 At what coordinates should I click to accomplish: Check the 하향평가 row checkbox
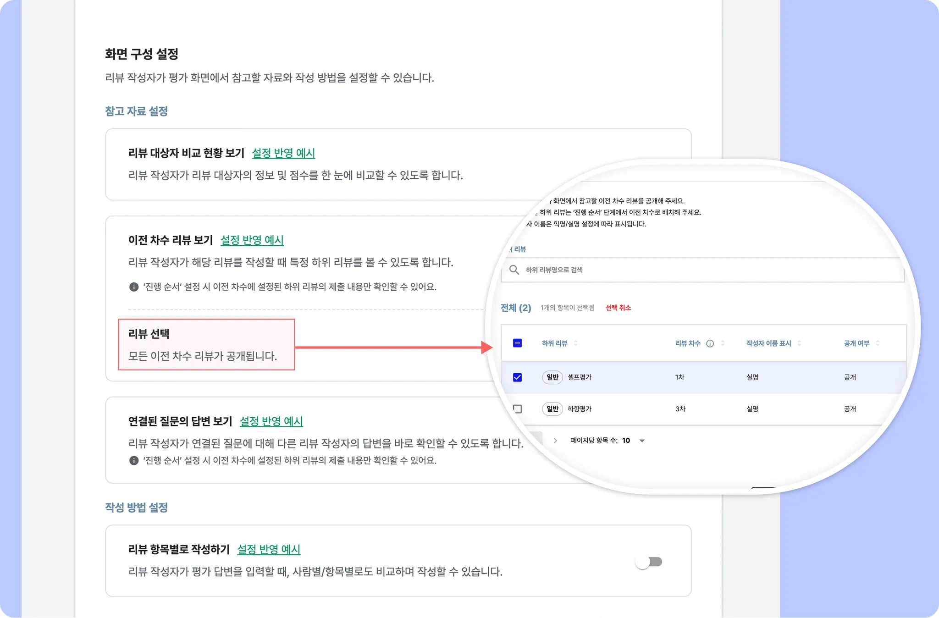[x=517, y=408]
